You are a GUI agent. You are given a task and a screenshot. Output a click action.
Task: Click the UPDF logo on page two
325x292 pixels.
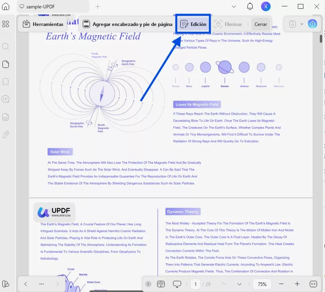[54, 212]
